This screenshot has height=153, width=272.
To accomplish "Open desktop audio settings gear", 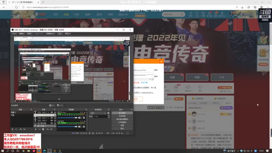I will (84, 126).
